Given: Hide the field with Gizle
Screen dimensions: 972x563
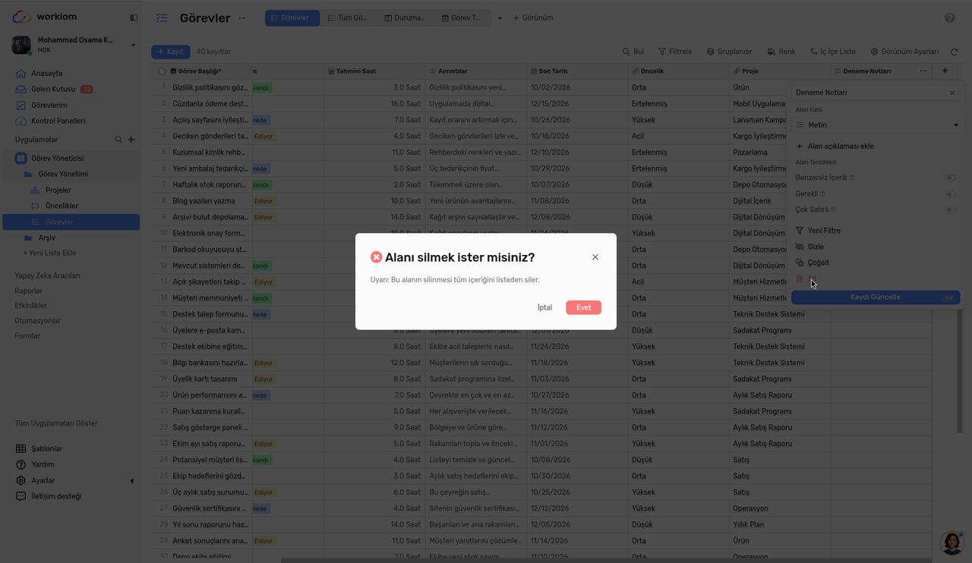Looking at the screenshot, I should click(x=816, y=247).
